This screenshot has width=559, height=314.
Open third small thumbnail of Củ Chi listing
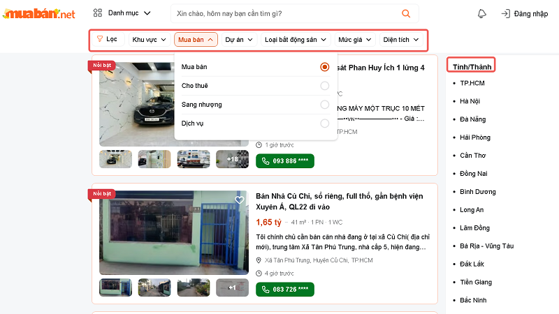coord(194,287)
